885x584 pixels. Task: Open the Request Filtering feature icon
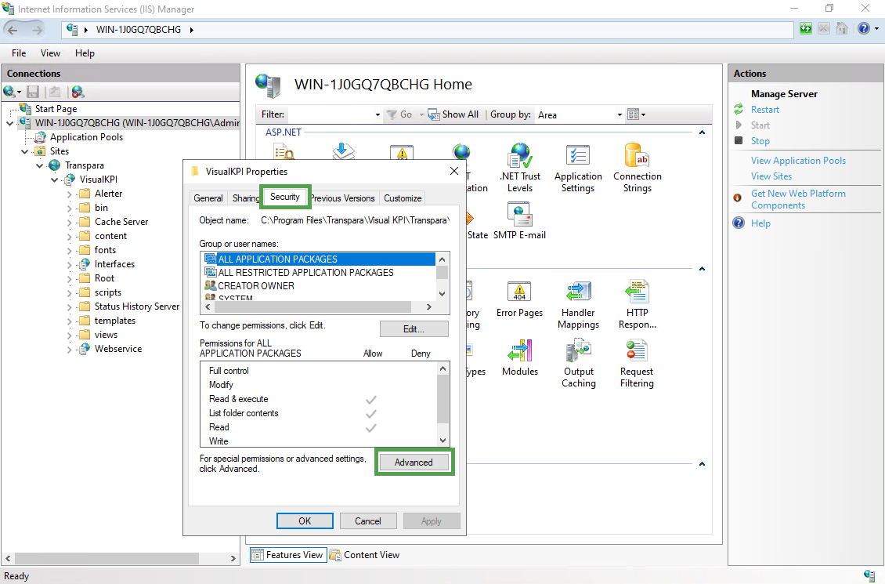click(636, 354)
